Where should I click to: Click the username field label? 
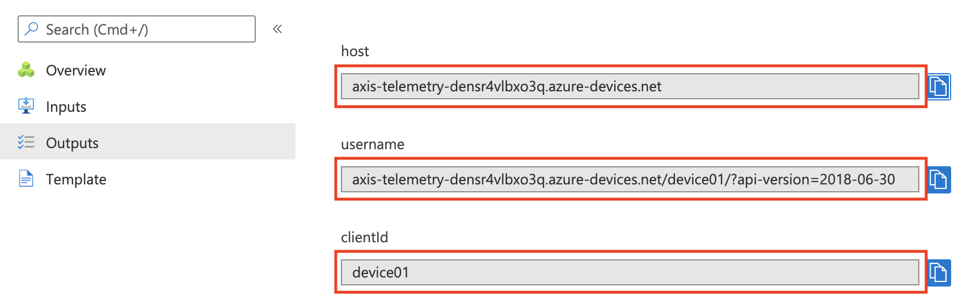(373, 144)
